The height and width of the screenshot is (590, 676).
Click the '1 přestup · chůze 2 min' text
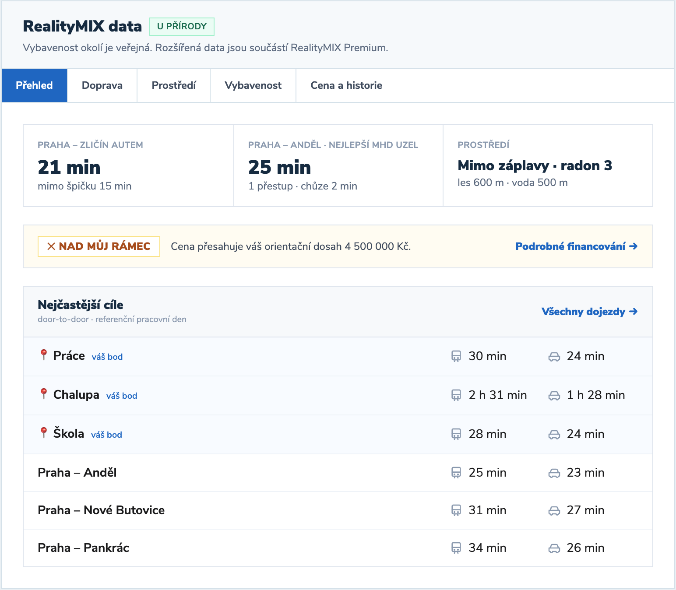pos(303,186)
